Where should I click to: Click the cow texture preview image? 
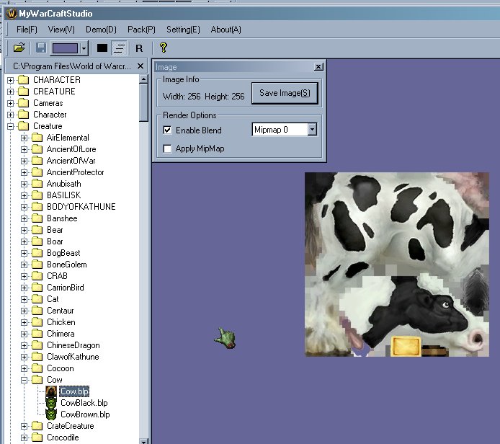pyautogui.click(x=397, y=265)
